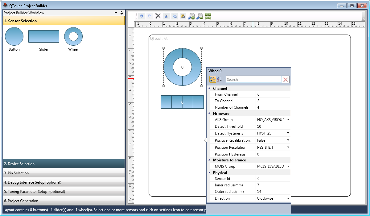The image size is (370, 216).
Task: Open the Project Generation step
Action: tap(64, 201)
